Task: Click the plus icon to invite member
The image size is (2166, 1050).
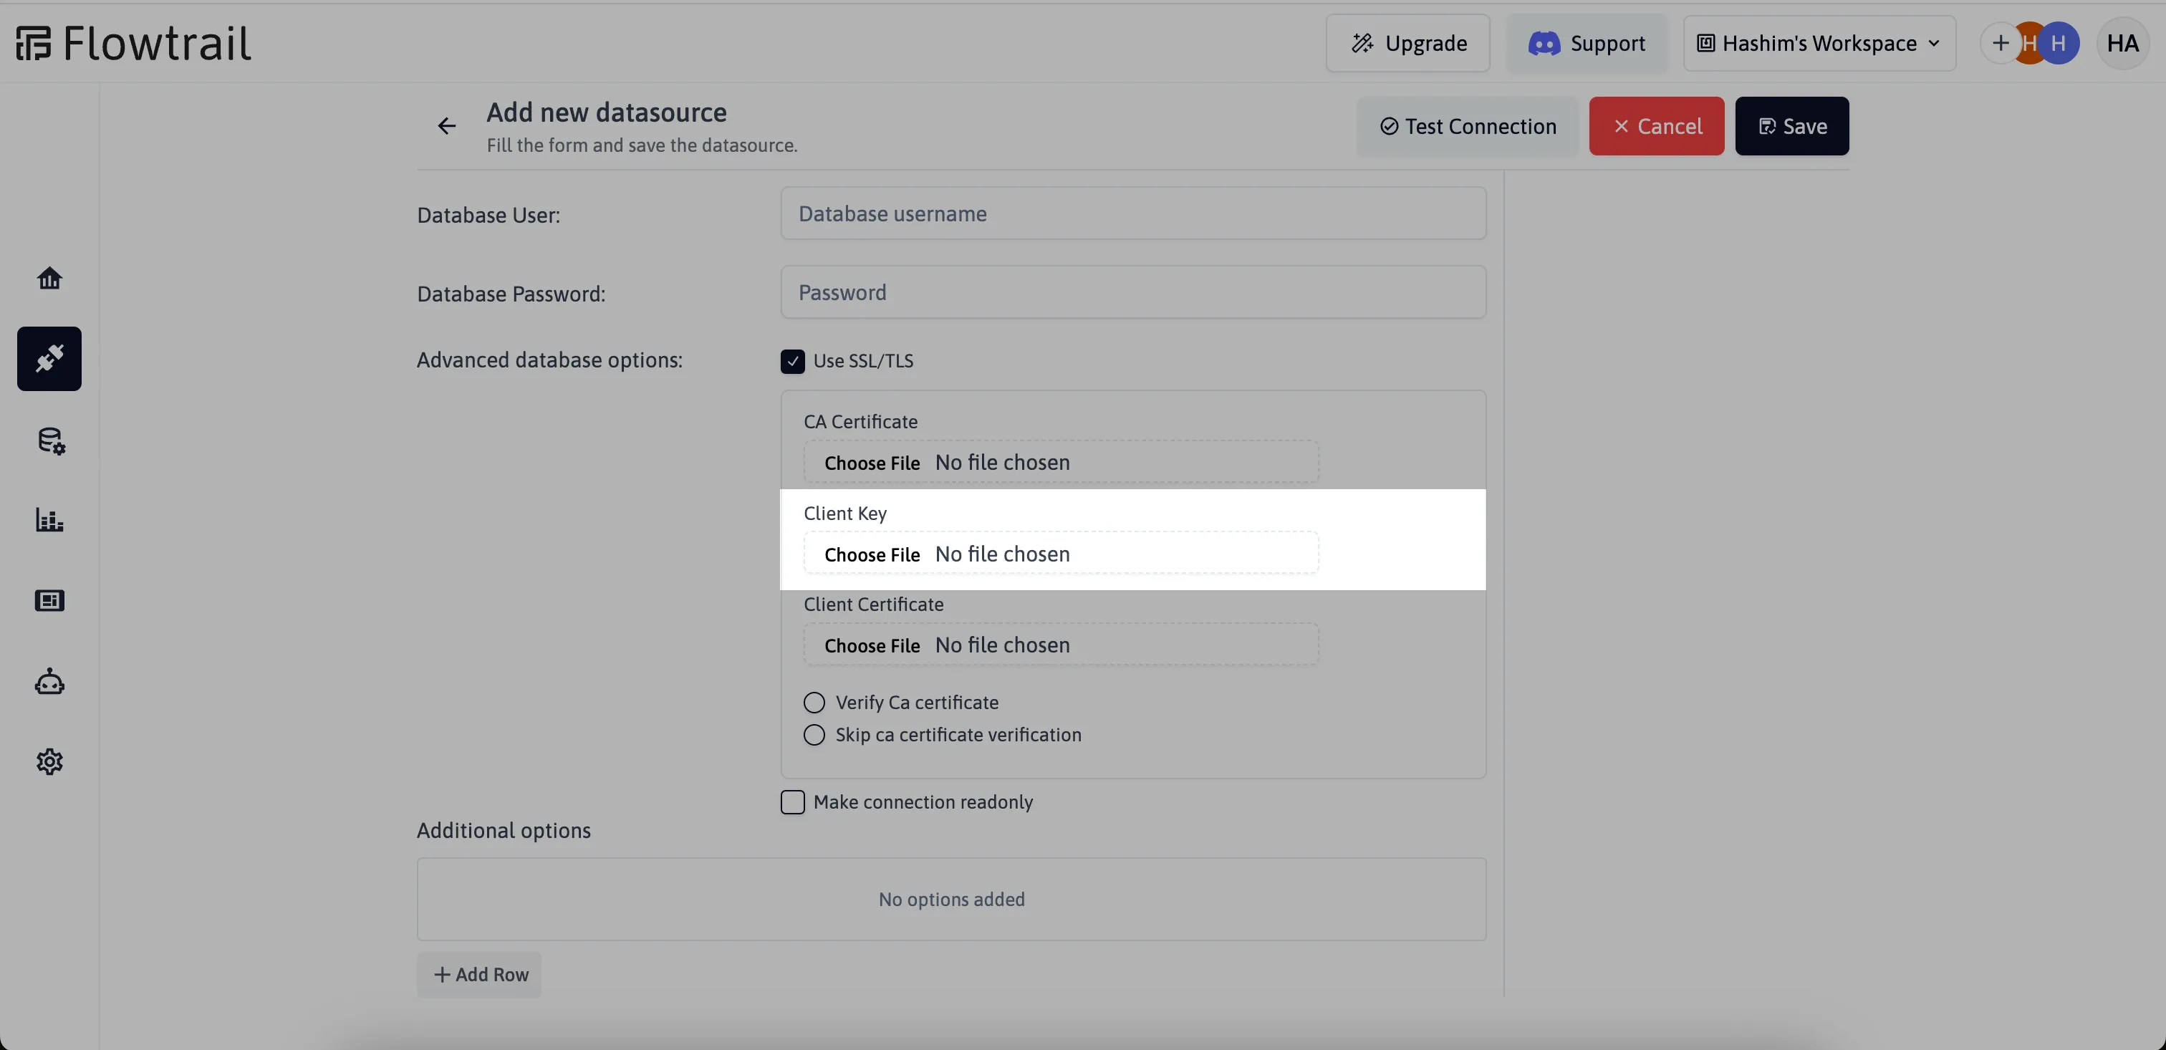Action: (2001, 43)
